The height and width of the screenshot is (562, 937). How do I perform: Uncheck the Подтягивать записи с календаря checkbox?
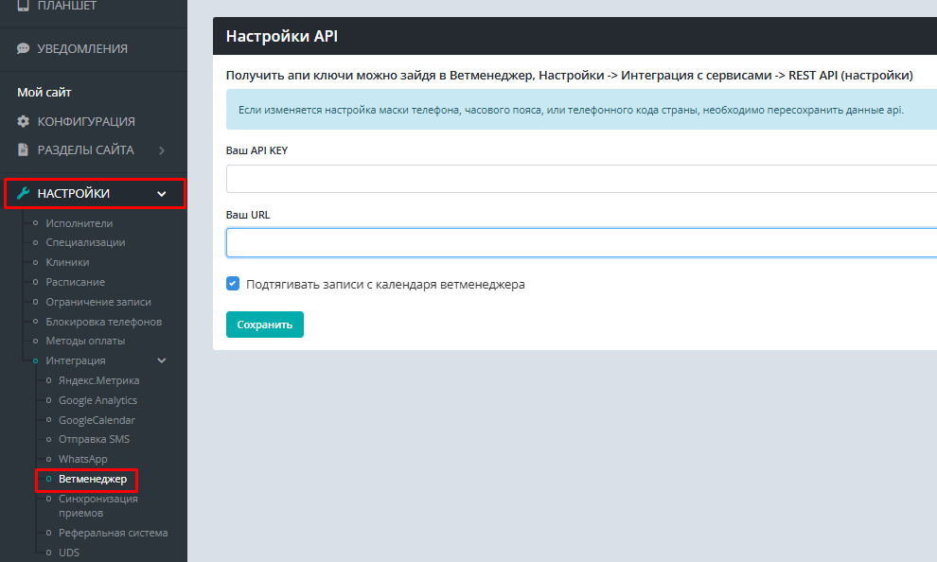click(x=233, y=283)
